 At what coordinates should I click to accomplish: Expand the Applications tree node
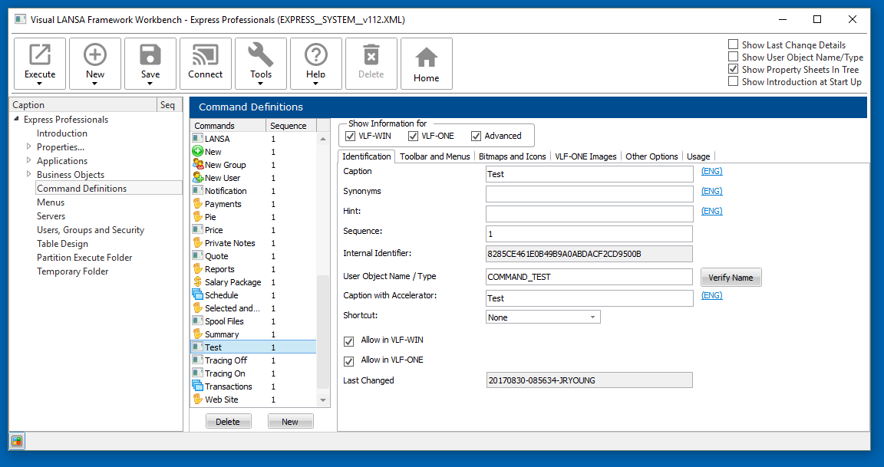(28, 160)
